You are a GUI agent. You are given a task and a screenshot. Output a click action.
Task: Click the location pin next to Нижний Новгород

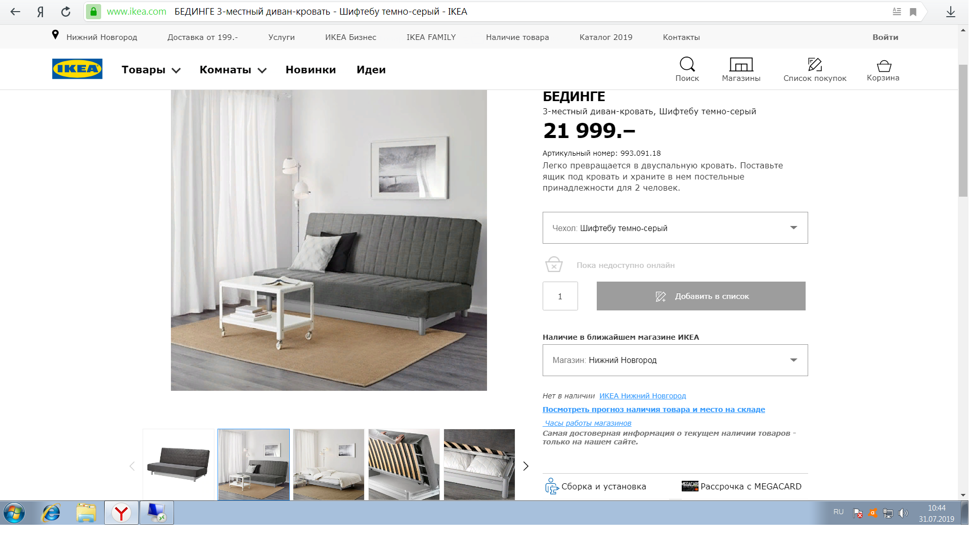(x=56, y=35)
